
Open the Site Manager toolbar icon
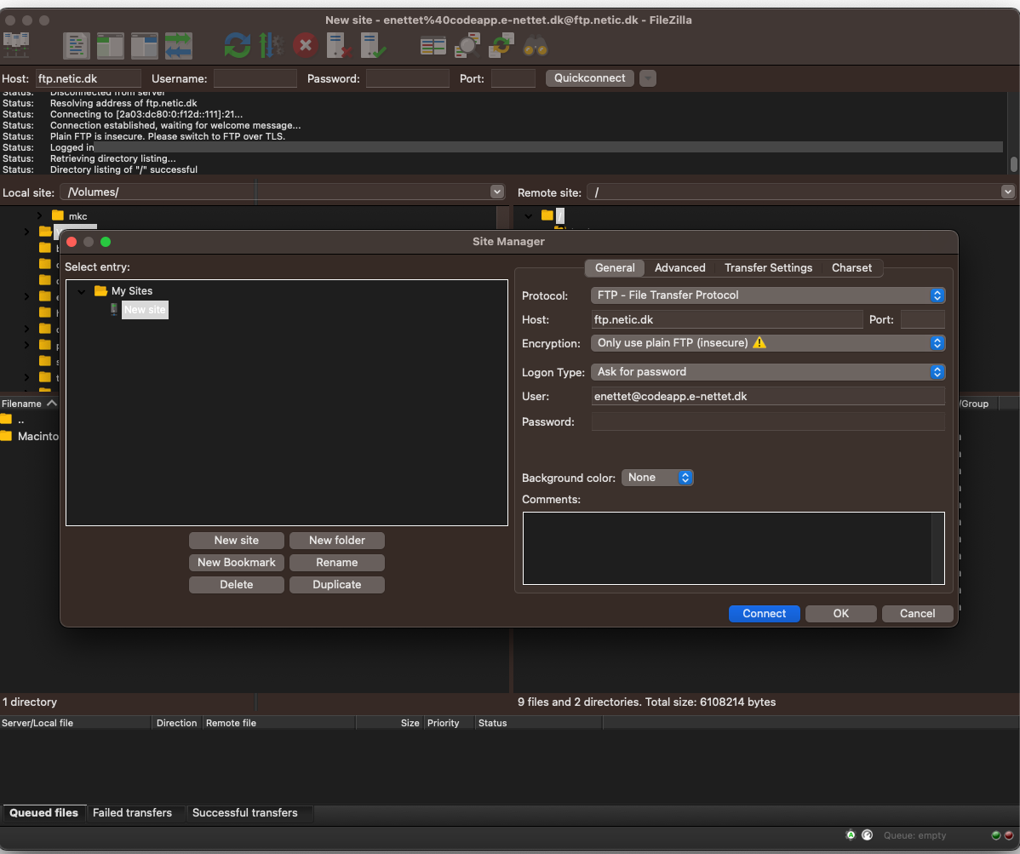(x=15, y=45)
